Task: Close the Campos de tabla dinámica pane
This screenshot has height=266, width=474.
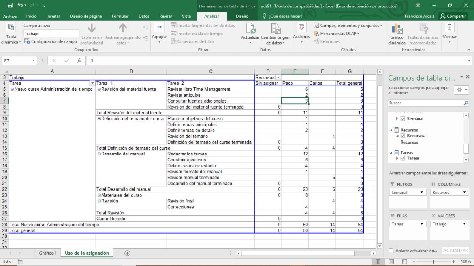Action: click(468, 77)
